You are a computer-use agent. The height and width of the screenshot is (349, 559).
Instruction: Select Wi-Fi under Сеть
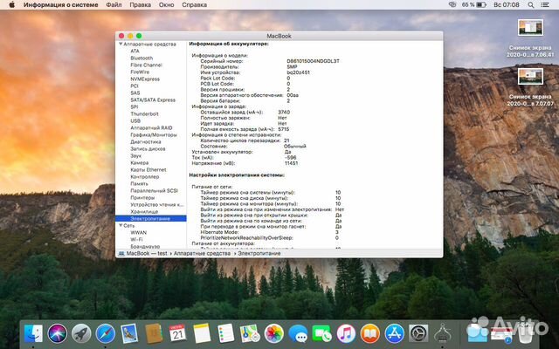pos(136,240)
